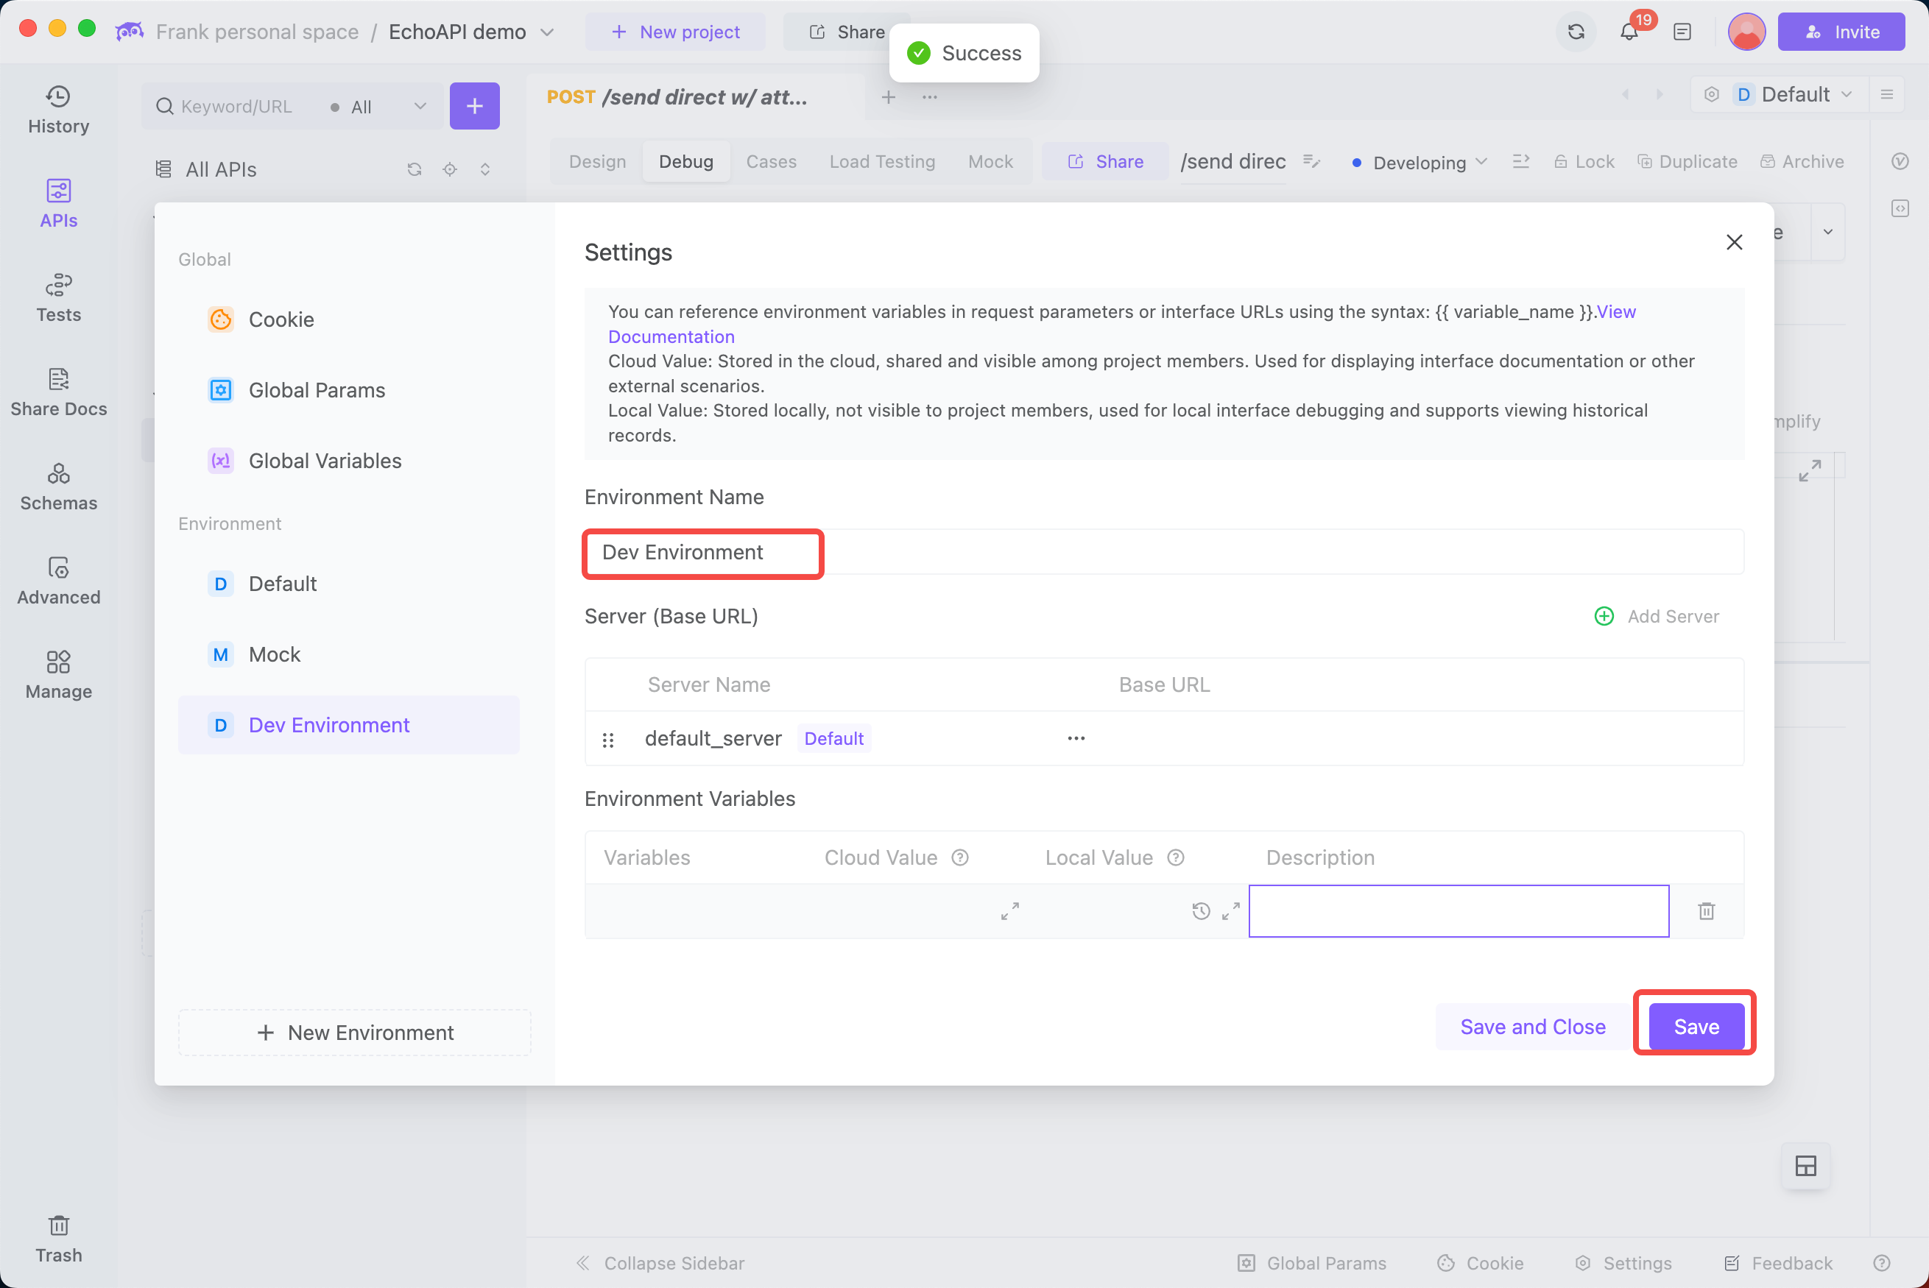The image size is (1929, 1288).
Task: Open Share Docs in the sidebar
Action: [58, 392]
